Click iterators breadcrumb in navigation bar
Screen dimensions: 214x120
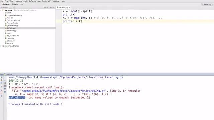click(6, 4)
